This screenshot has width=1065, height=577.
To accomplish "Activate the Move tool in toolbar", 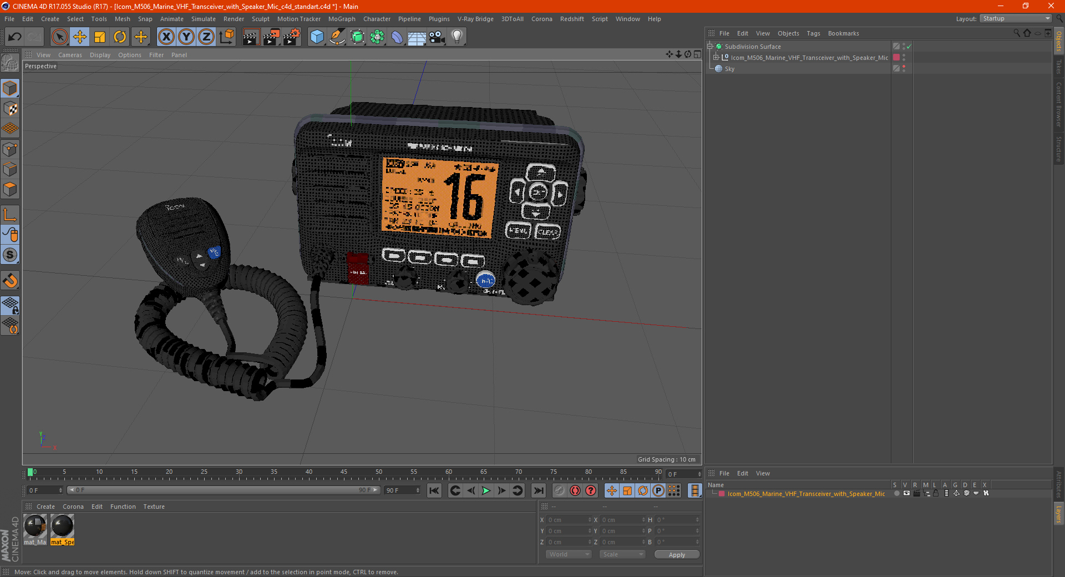I will coord(80,37).
